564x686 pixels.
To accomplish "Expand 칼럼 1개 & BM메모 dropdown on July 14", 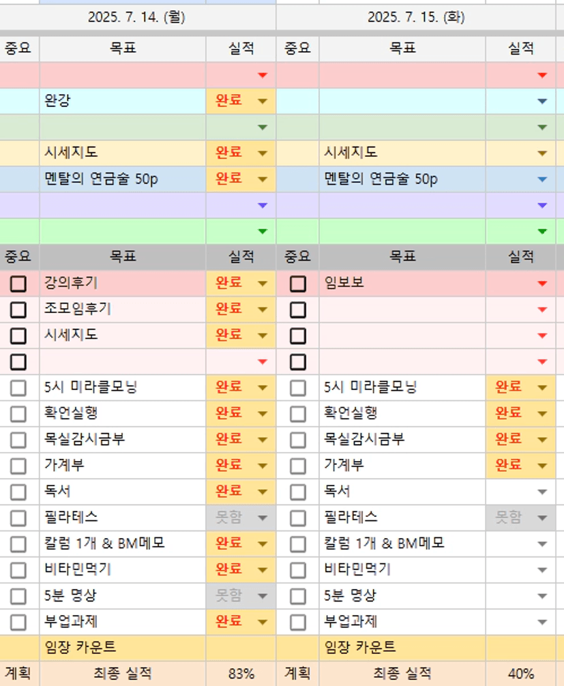I will coord(263,544).
